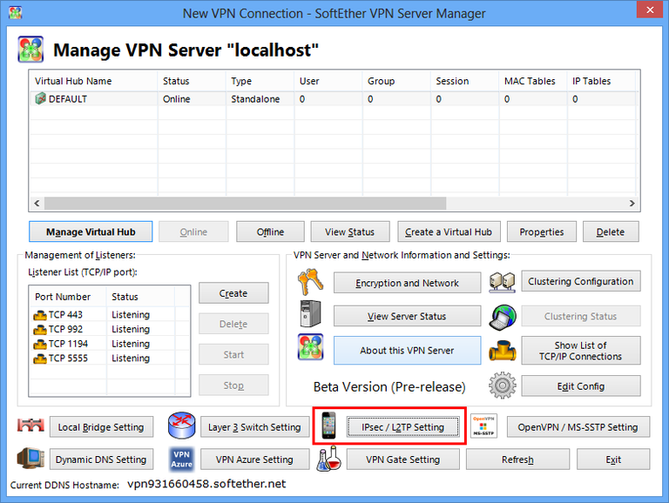Click the SoftEther app icon in title bar
This screenshot has width=669, height=503.
point(16,12)
